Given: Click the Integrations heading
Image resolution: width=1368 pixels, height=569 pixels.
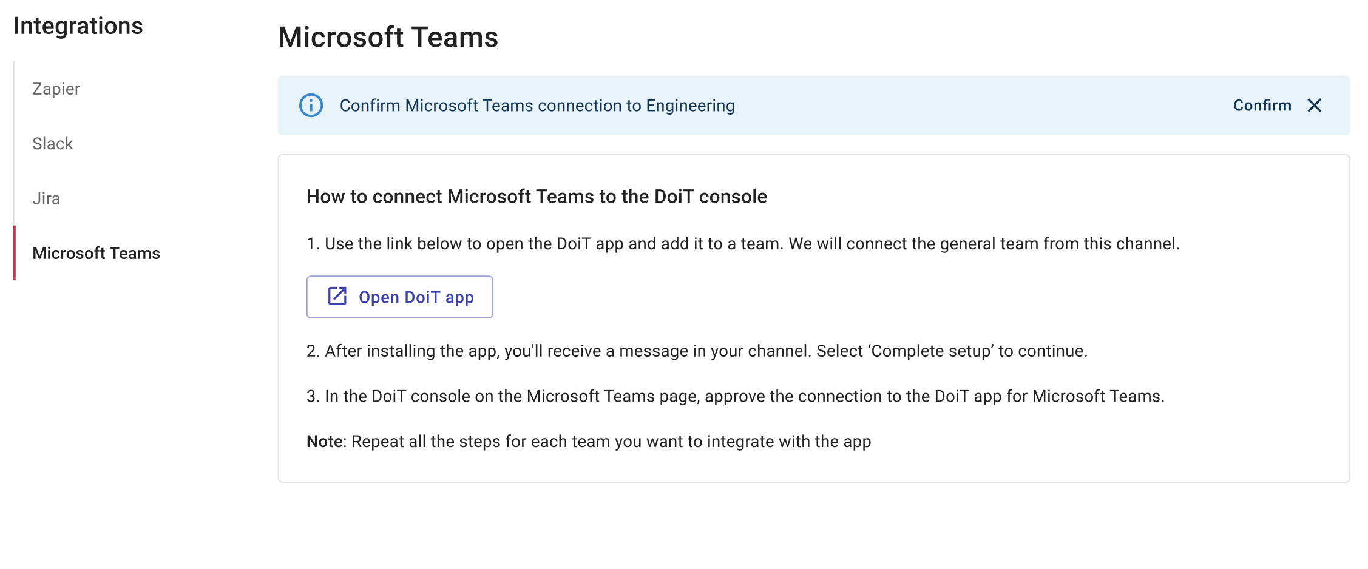Looking at the screenshot, I should click(78, 25).
